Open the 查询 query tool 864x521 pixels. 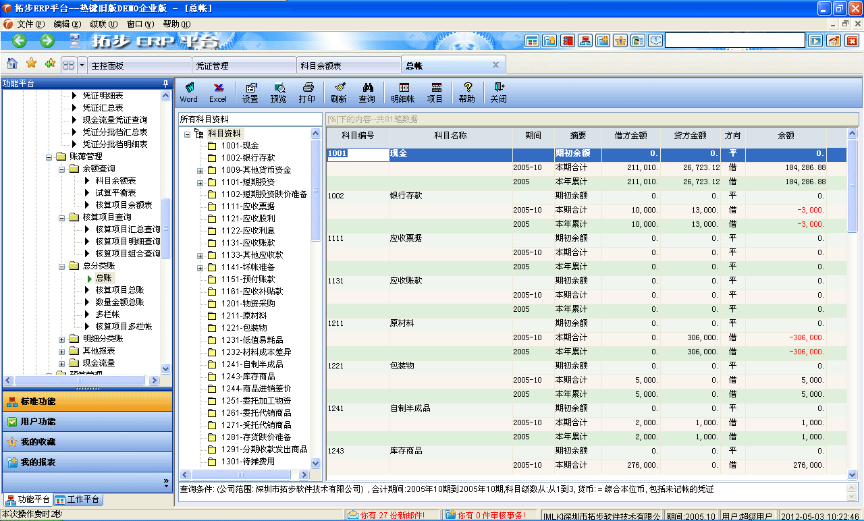coord(369,91)
